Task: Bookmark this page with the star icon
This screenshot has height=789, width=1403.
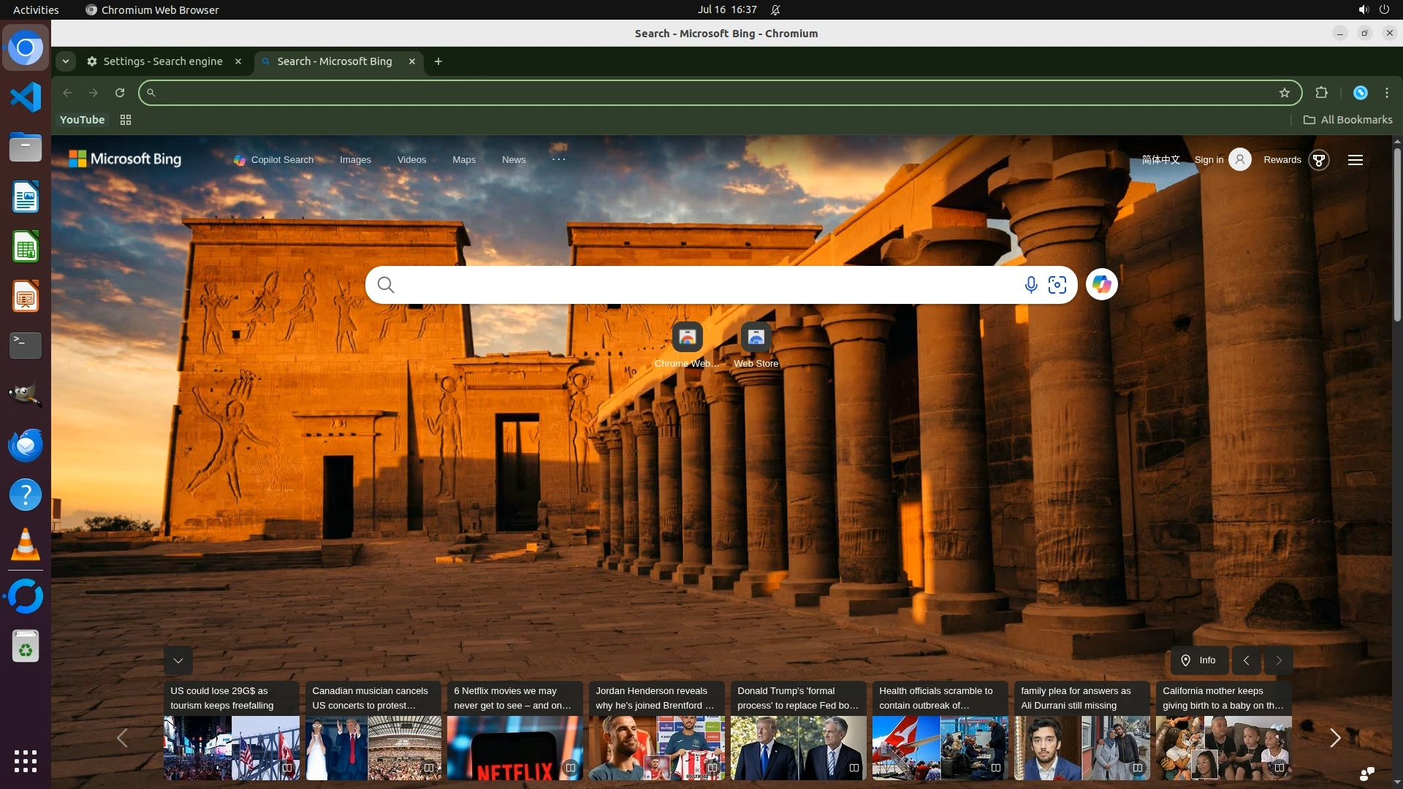Action: coord(1285,93)
